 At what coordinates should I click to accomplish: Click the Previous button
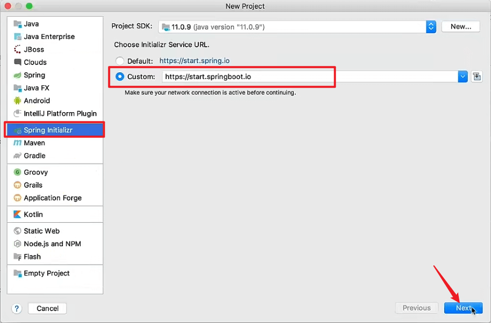pos(416,308)
